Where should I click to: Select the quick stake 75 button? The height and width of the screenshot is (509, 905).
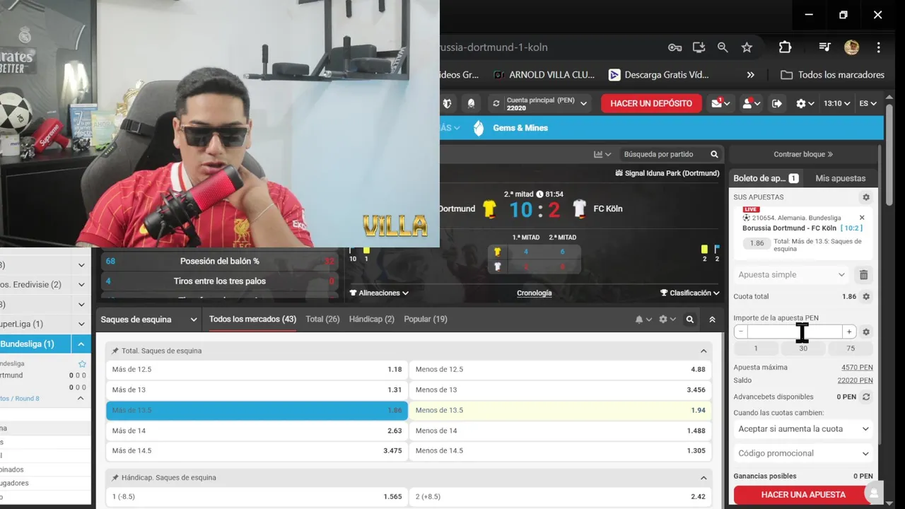(851, 349)
